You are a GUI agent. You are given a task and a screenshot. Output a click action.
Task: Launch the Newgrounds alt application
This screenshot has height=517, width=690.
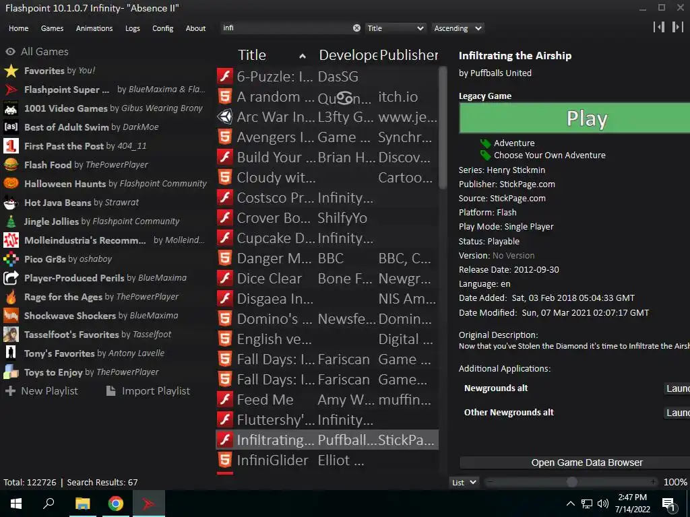tap(677, 388)
